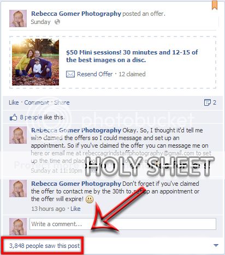Click the orange bookmark ribbon icon
225x255 pixels.
pos(215,5)
